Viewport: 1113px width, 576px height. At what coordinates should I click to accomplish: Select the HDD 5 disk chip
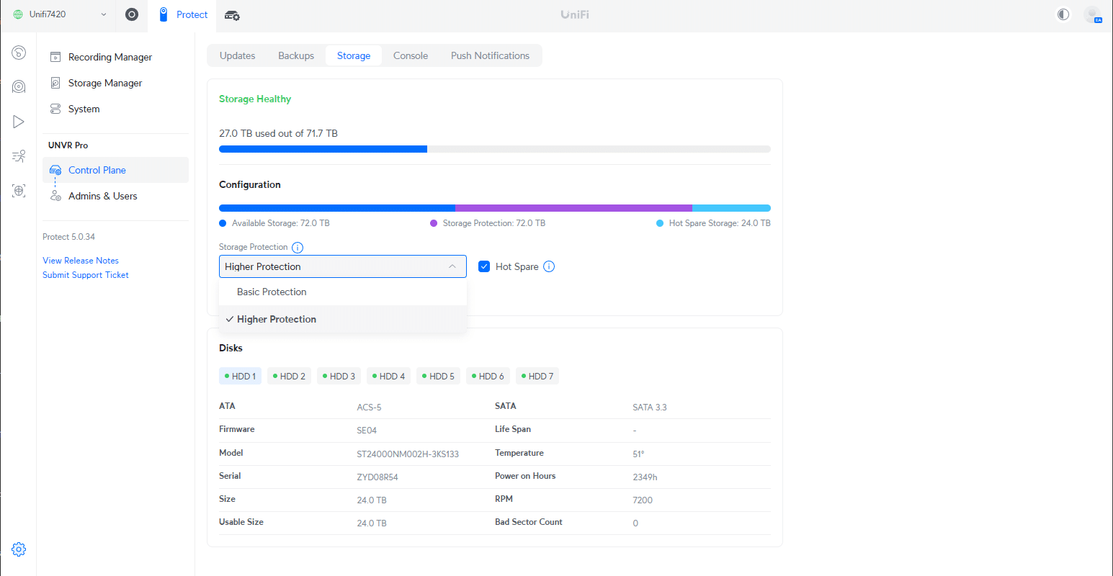(438, 376)
